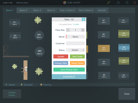This screenshot has height=103, width=138.
Task: Switch to Floor-2: Room-1 tab
Action: [x=67, y=10]
